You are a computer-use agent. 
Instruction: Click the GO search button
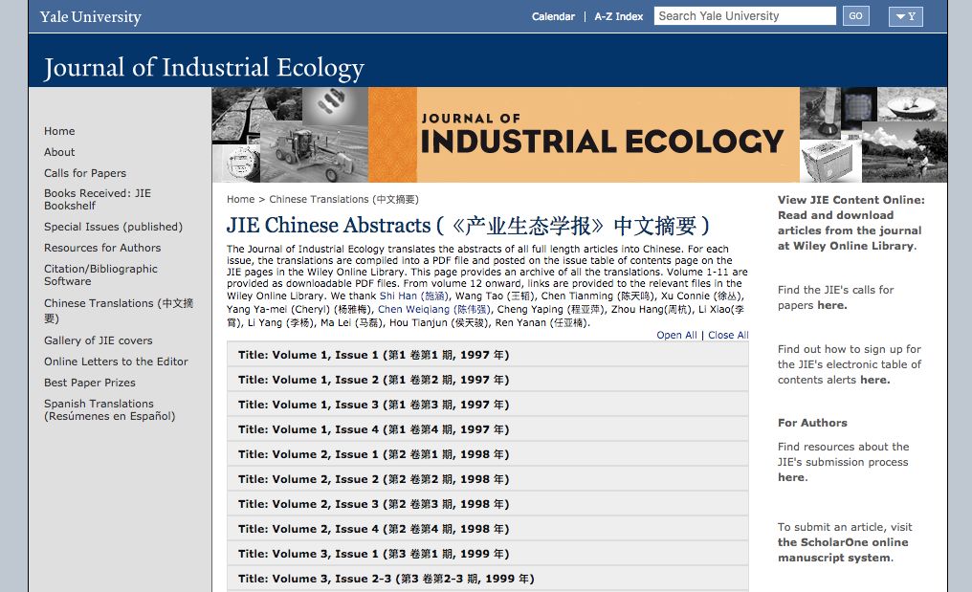[x=854, y=15]
